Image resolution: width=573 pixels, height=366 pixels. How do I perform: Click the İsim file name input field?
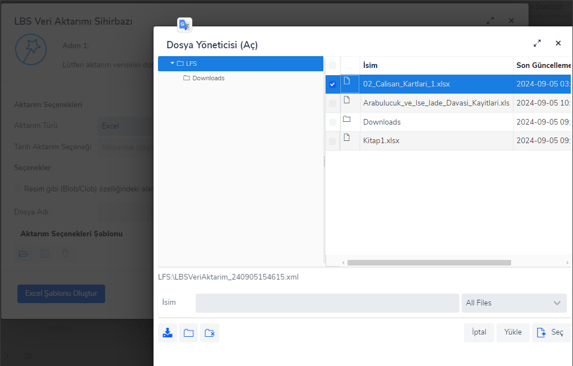pyautogui.click(x=327, y=303)
